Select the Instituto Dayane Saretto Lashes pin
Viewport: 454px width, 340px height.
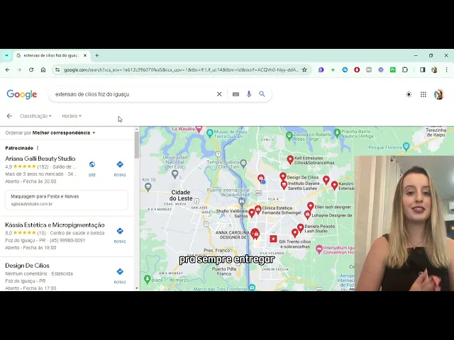point(284,185)
